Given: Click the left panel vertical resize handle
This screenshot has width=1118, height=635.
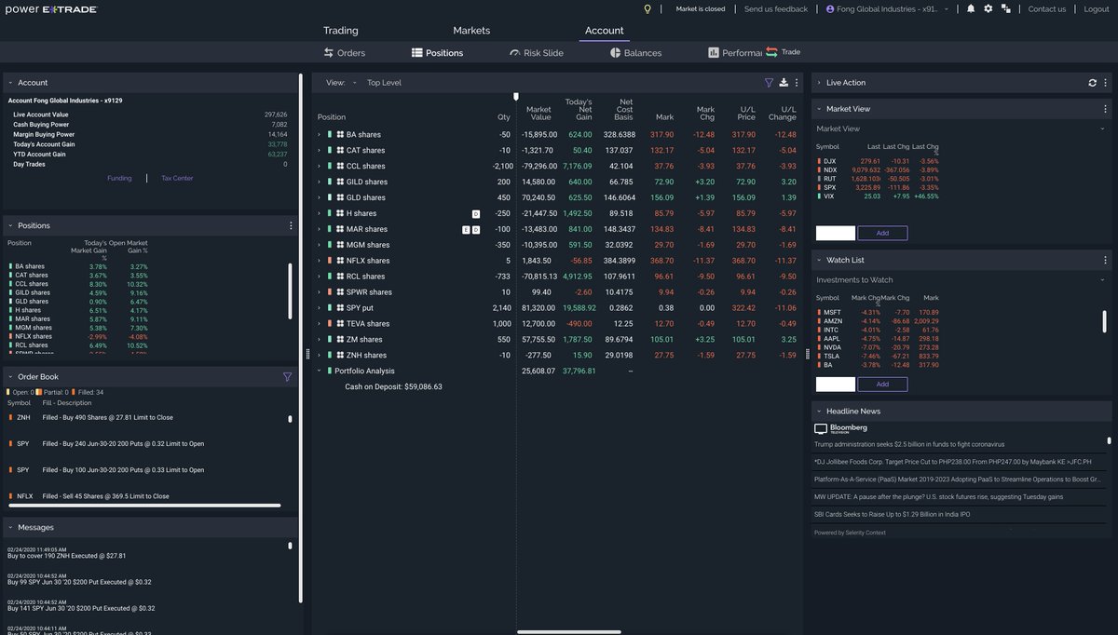Looking at the screenshot, I should click(307, 354).
